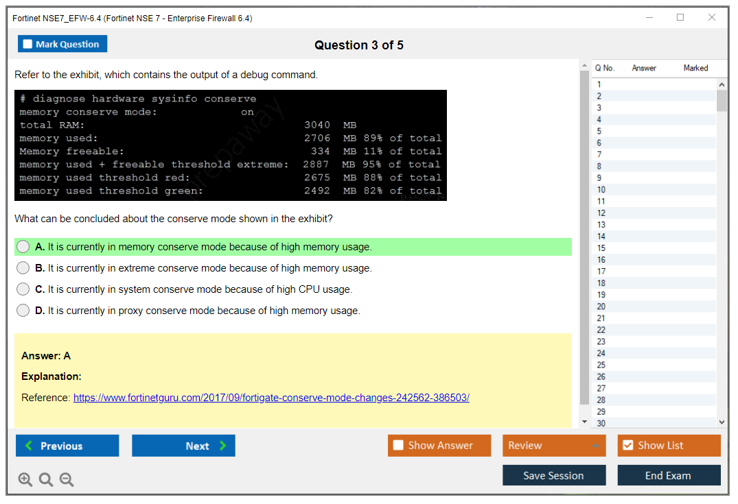Go to the next question

click(x=183, y=446)
